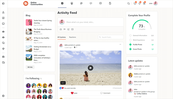Open the inbox icon in left sidebar
Viewport: 173px width, 99px height.
click(x=3, y=24)
